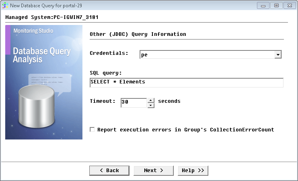The height and width of the screenshot is (181, 298).
Task: Proceed with the Next button
Action: coord(154,171)
